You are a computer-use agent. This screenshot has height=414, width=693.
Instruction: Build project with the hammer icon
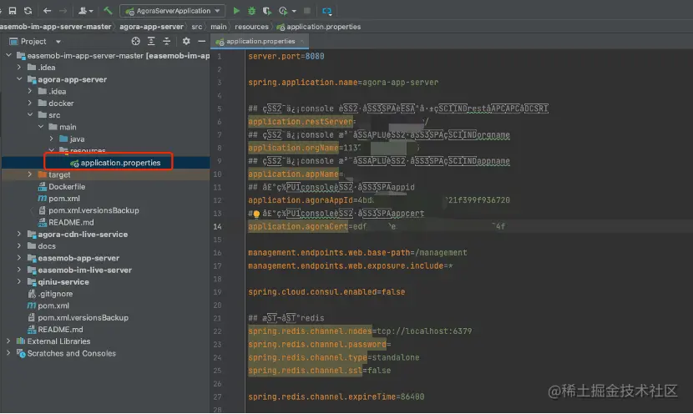pyautogui.click(x=108, y=11)
